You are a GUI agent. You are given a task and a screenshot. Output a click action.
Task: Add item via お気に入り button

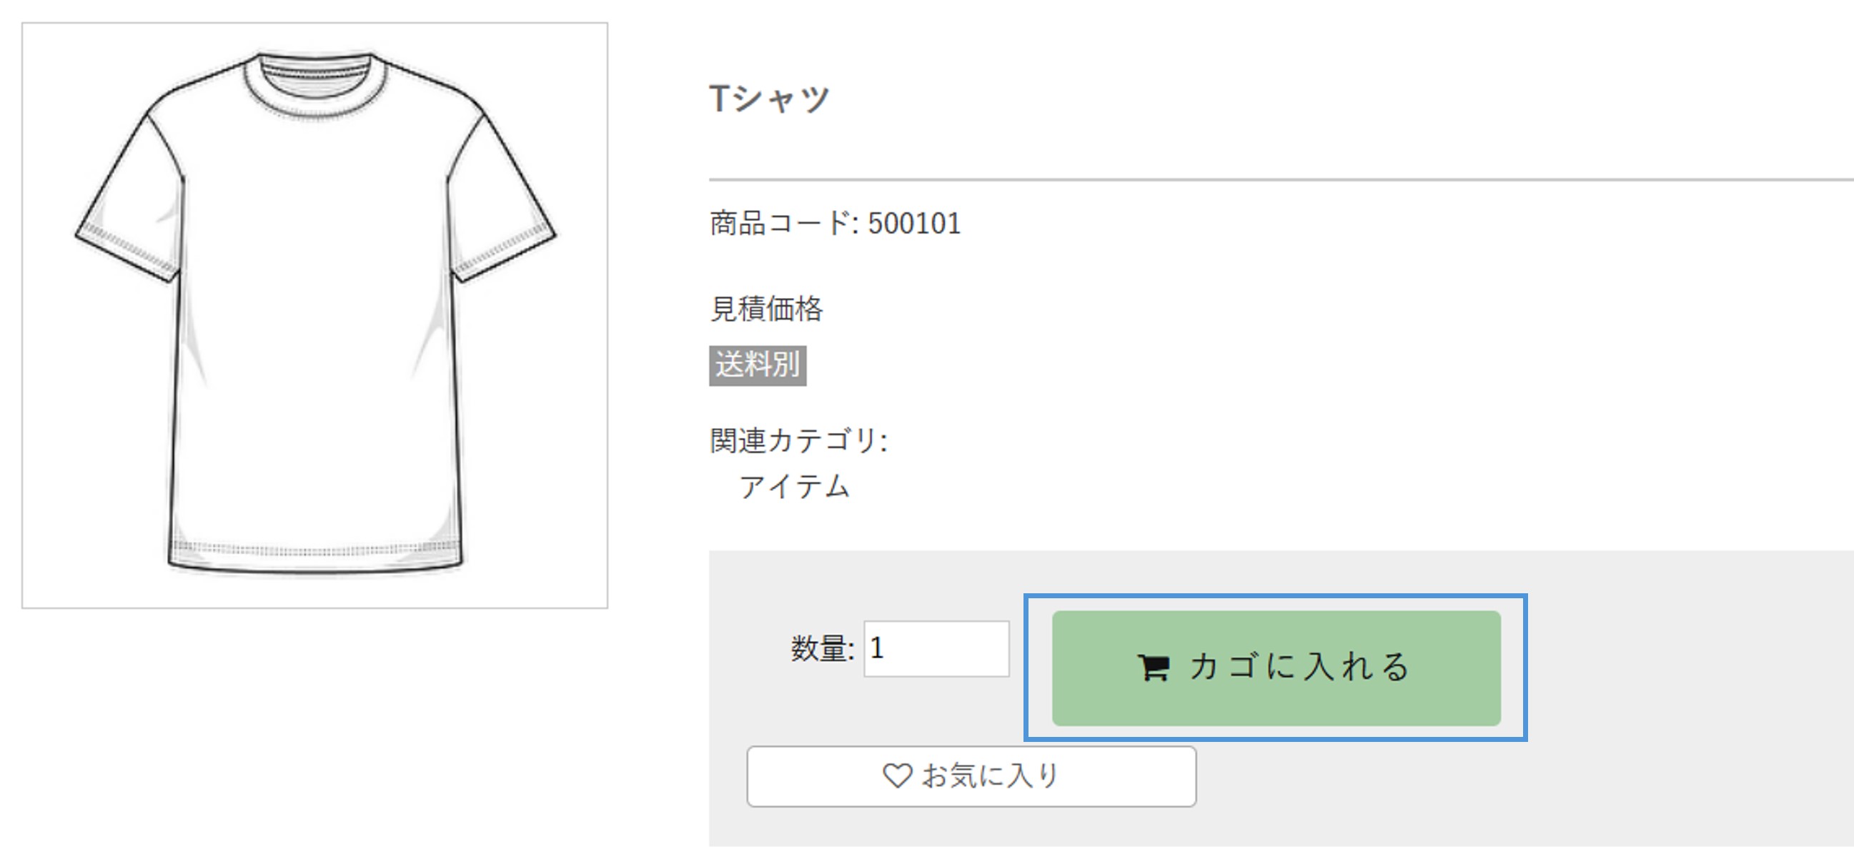click(971, 776)
